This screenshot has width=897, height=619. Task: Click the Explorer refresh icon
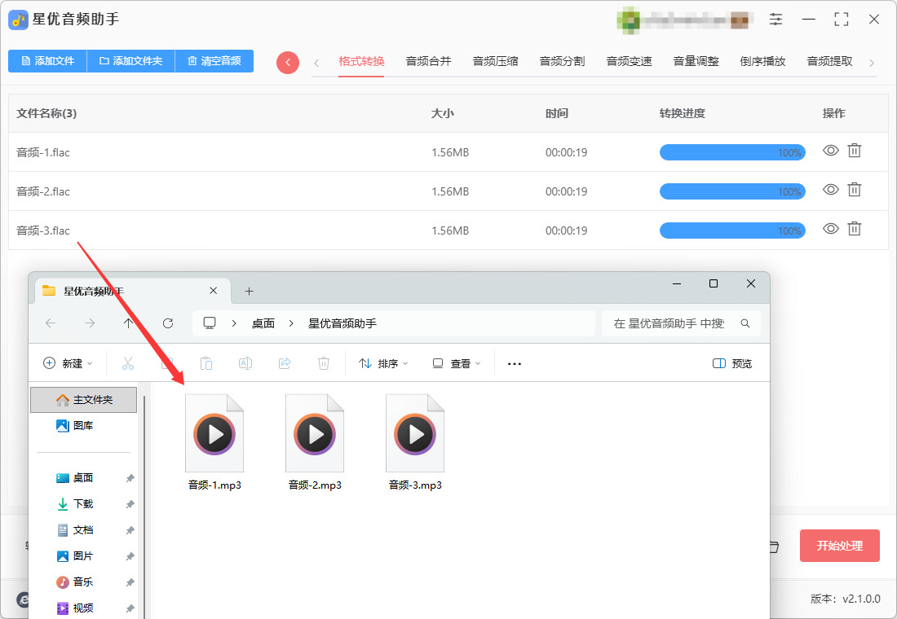click(168, 323)
